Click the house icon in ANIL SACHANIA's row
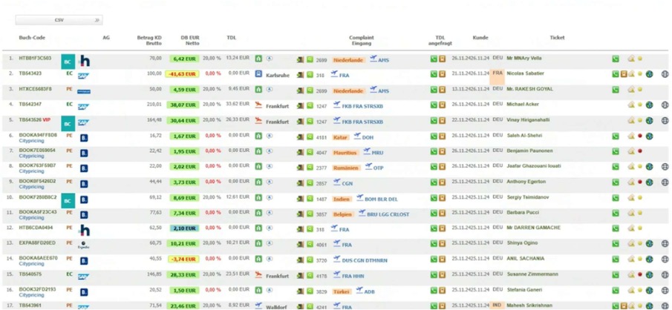672x310 pixels. point(631,260)
